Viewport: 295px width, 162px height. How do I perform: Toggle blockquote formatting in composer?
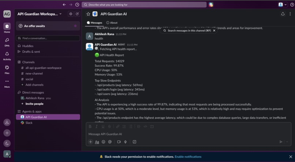139,126
